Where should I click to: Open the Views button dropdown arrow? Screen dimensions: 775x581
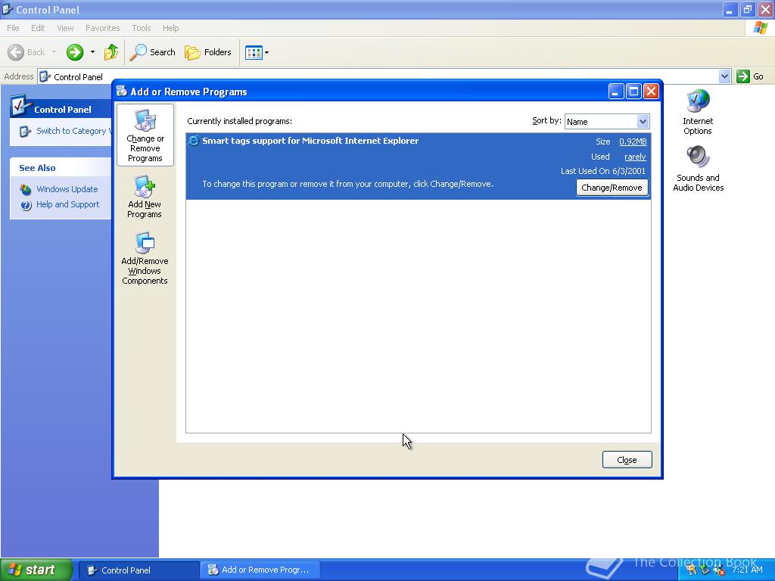267,52
